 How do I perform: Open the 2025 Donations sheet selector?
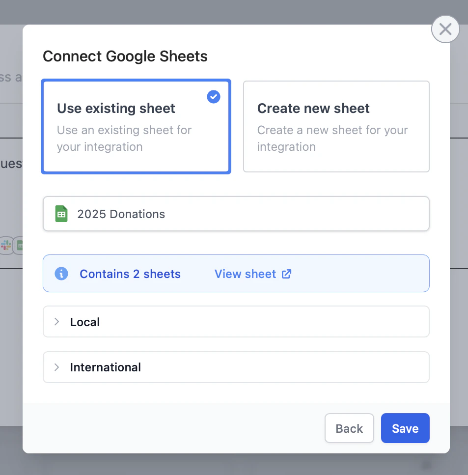(x=236, y=214)
